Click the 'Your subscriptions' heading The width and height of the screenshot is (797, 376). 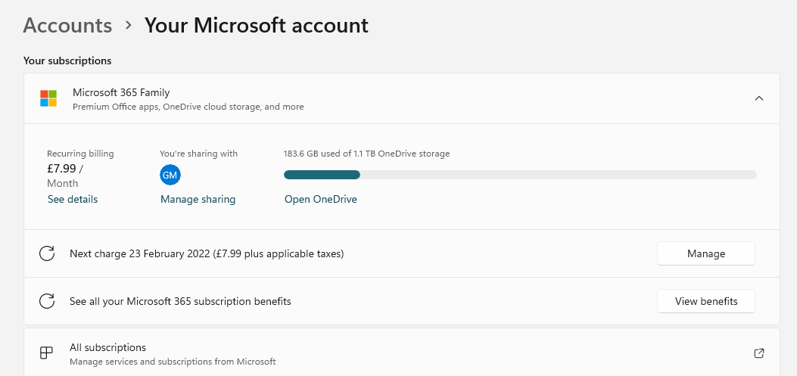click(x=67, y=61)
